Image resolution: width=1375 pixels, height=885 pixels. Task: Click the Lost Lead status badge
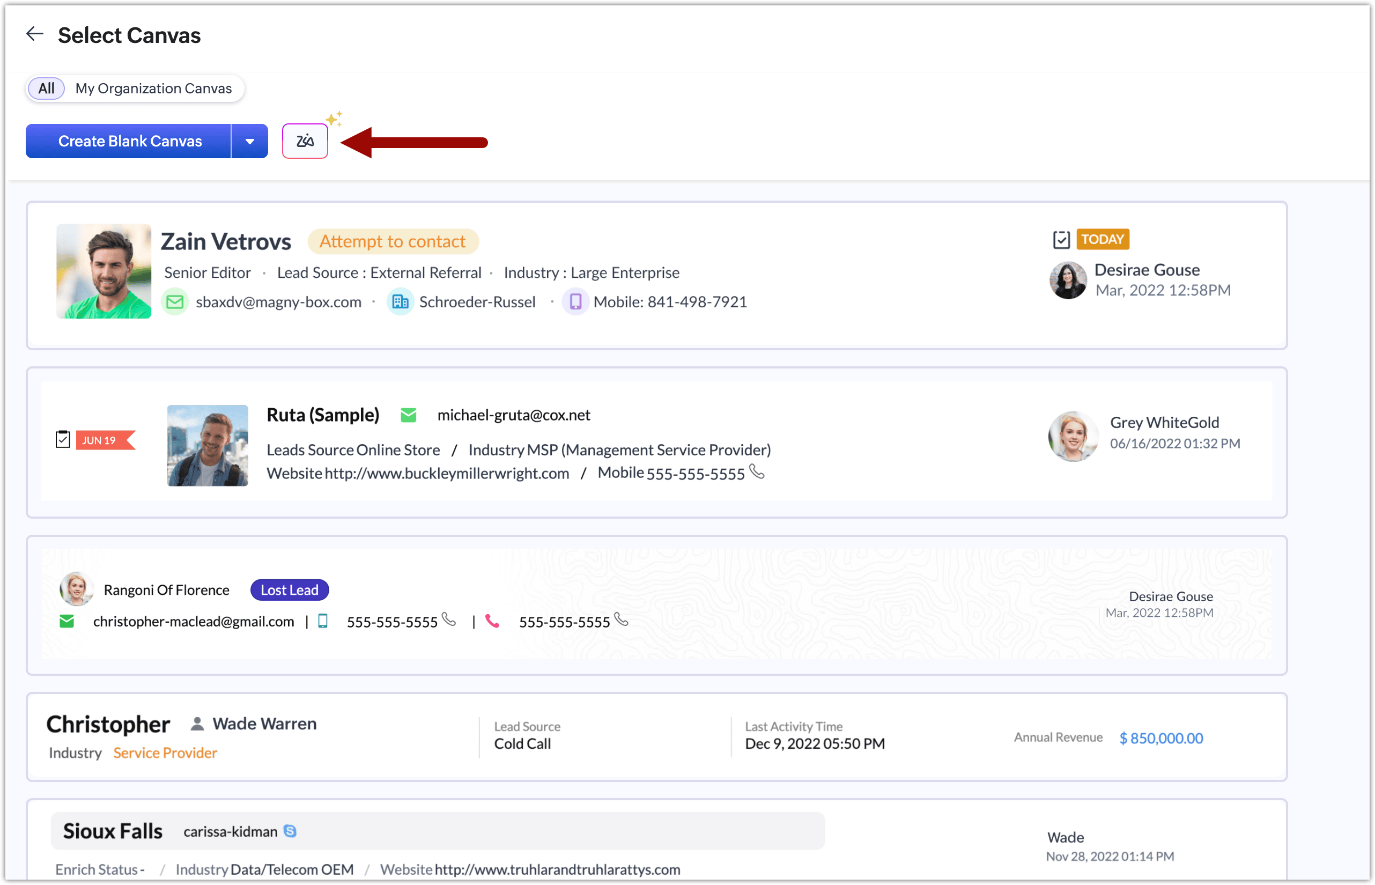(289, 590)
